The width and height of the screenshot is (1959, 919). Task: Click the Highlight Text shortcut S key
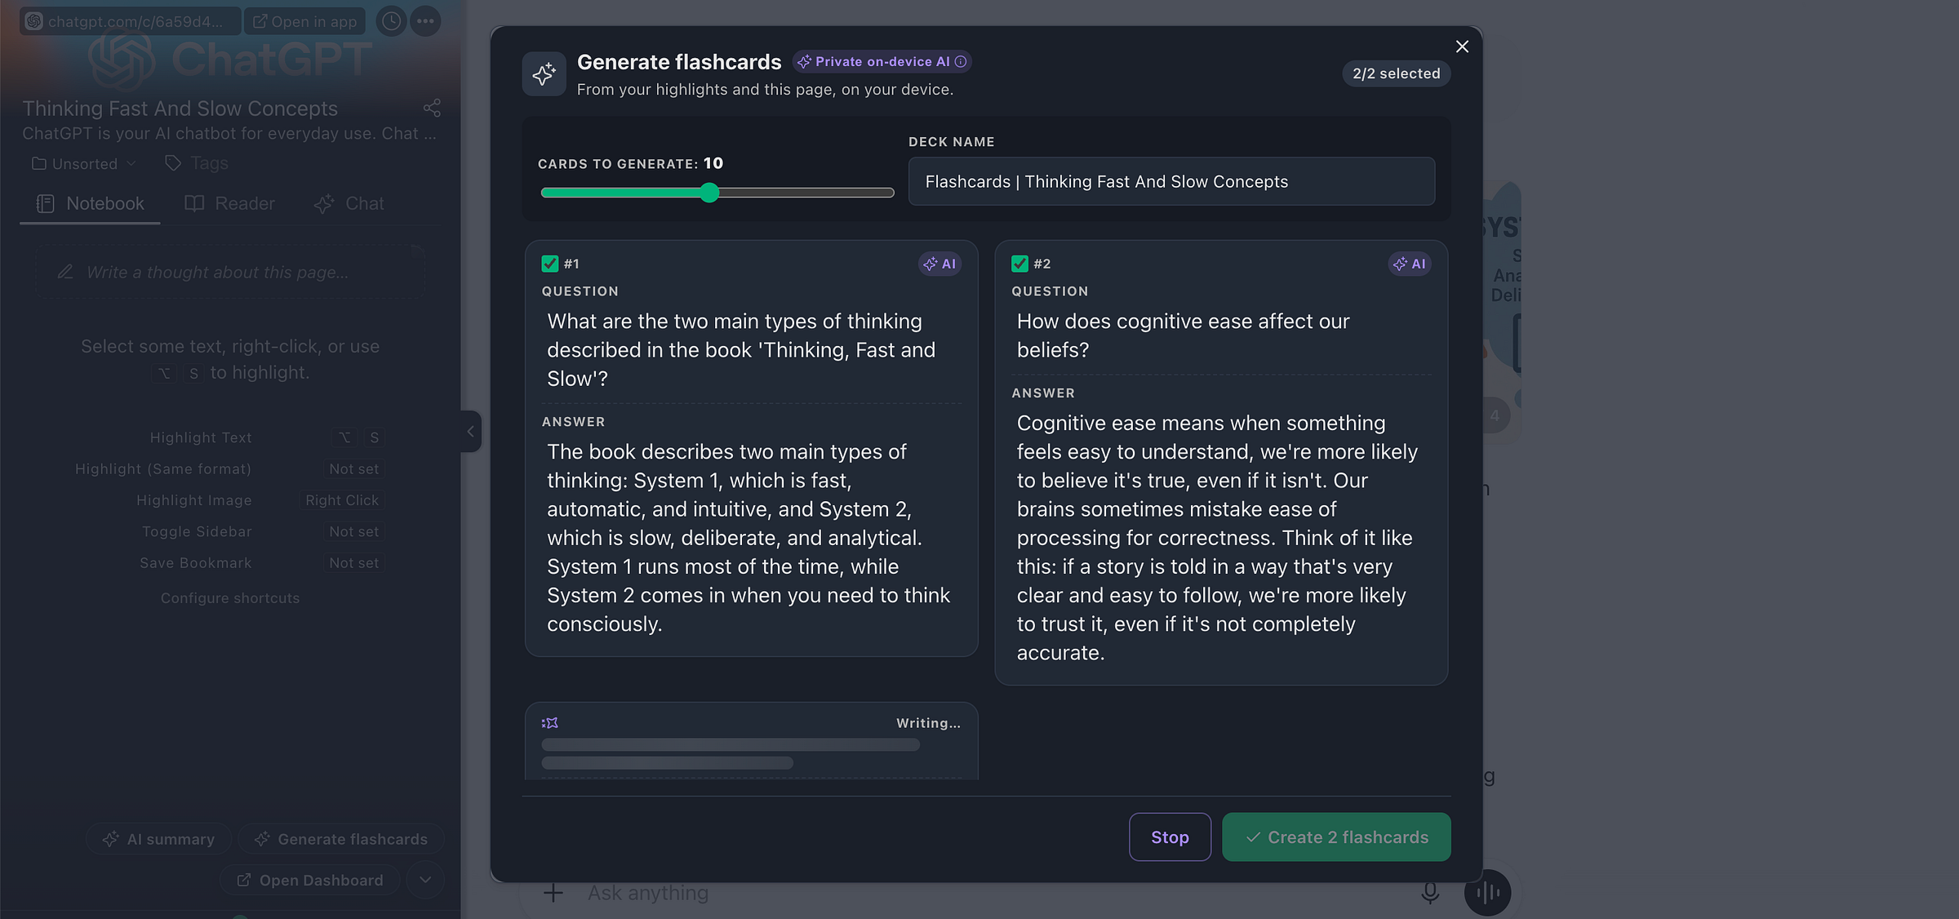375,437
